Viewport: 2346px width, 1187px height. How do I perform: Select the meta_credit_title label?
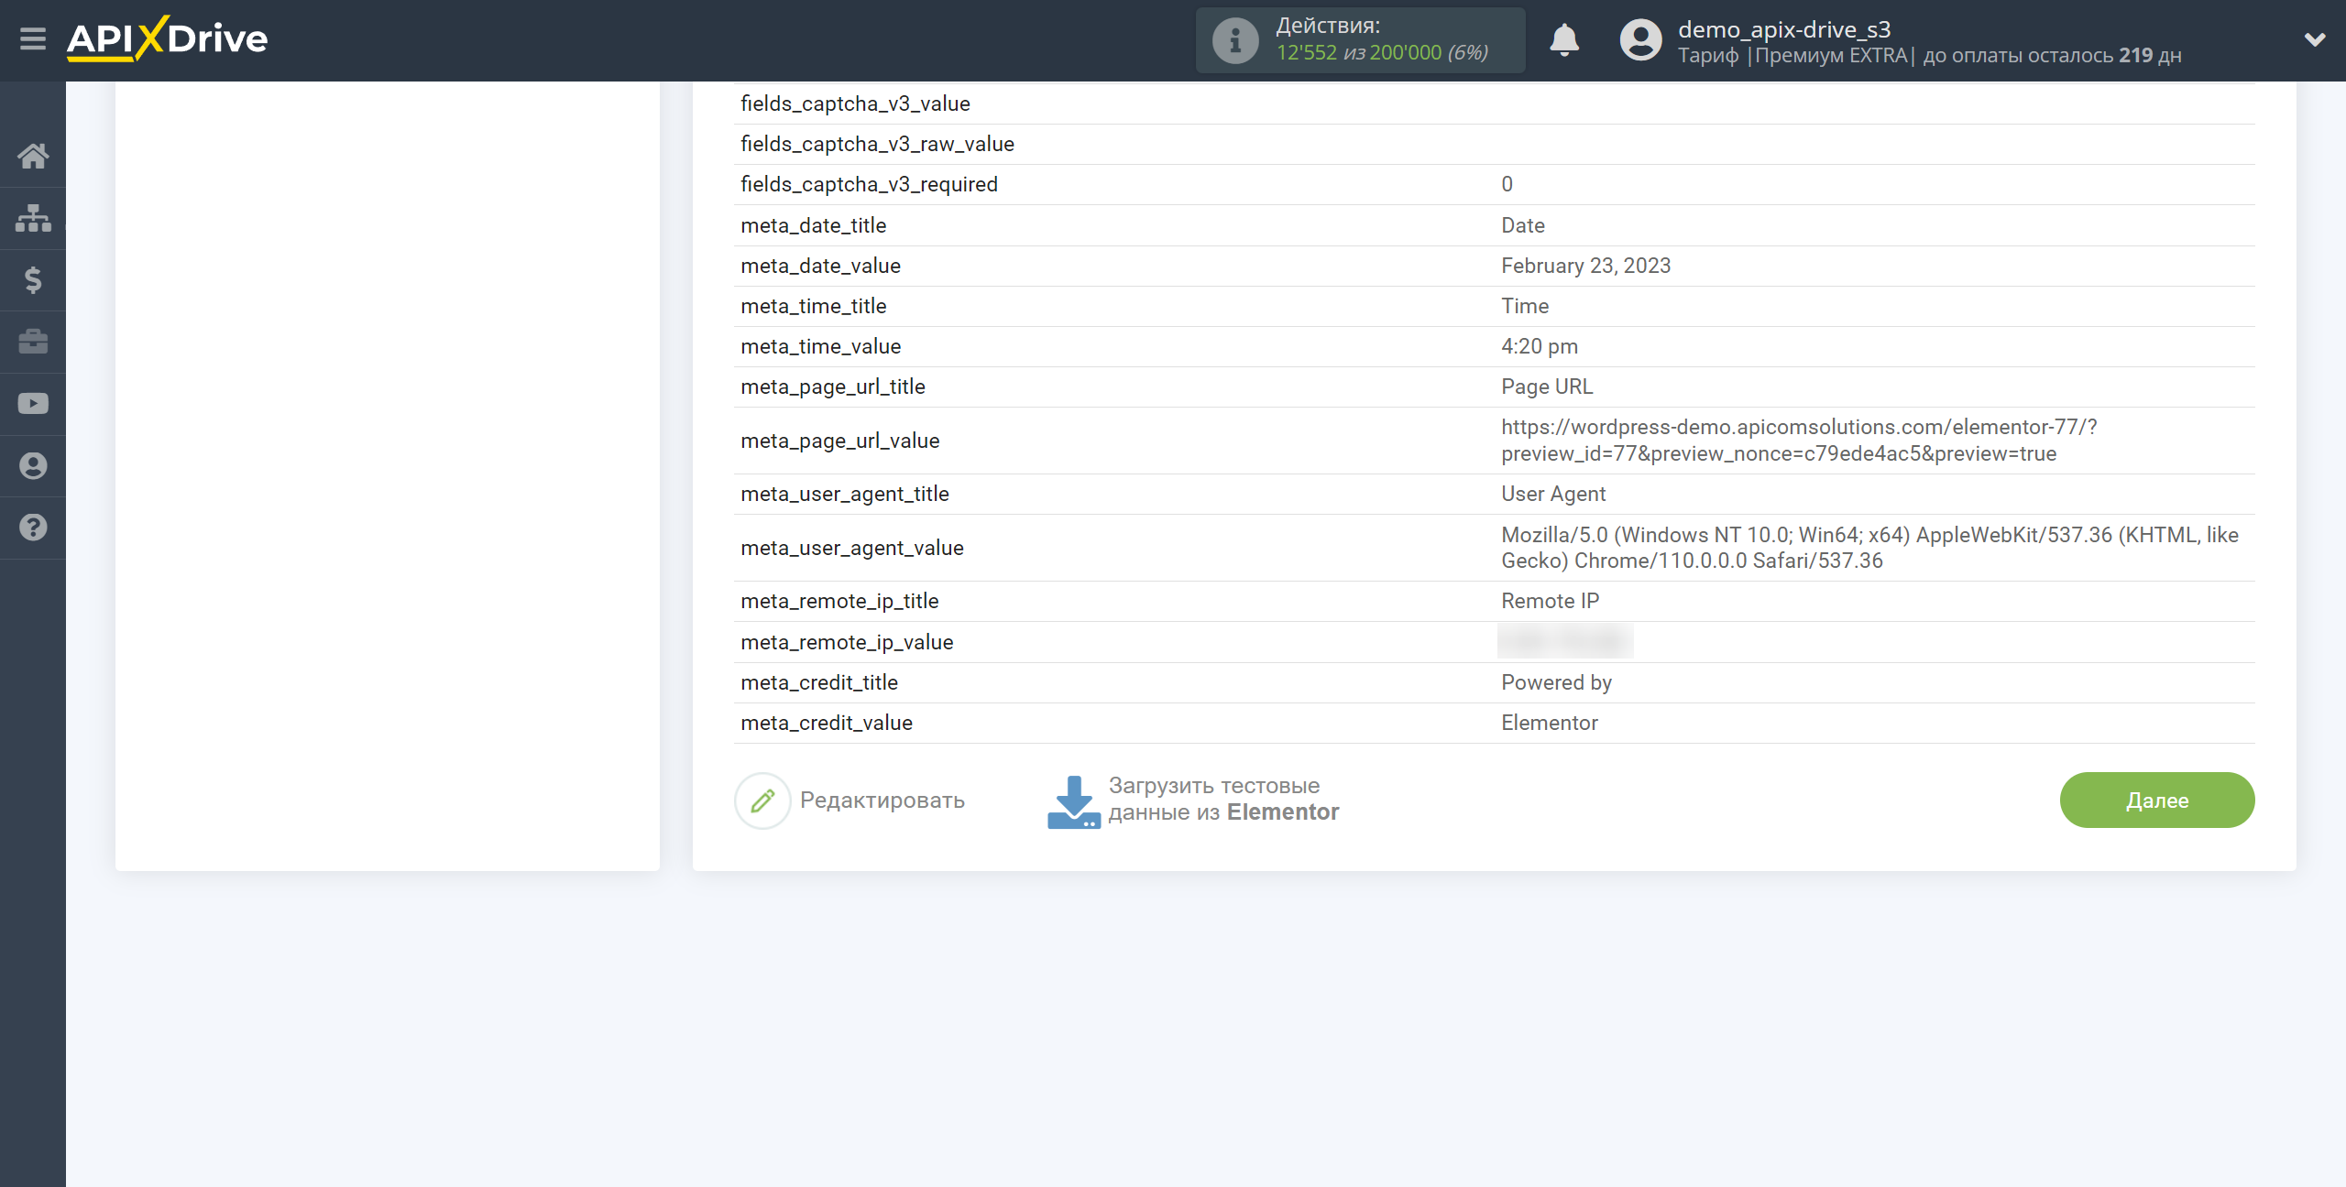[x=818, y=682]
